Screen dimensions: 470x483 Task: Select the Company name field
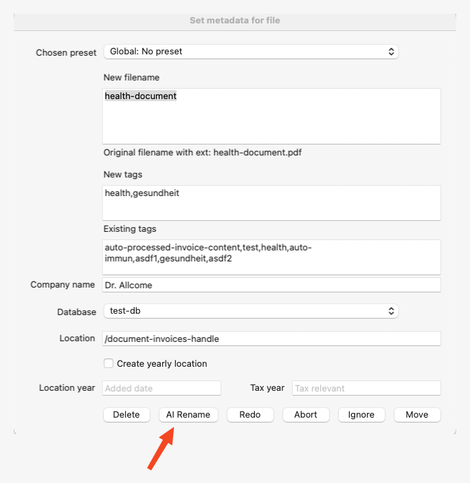click(x=271, y=285)
